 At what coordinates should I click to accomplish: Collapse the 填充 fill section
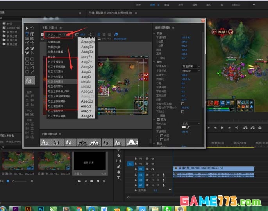tap(154, 119)
